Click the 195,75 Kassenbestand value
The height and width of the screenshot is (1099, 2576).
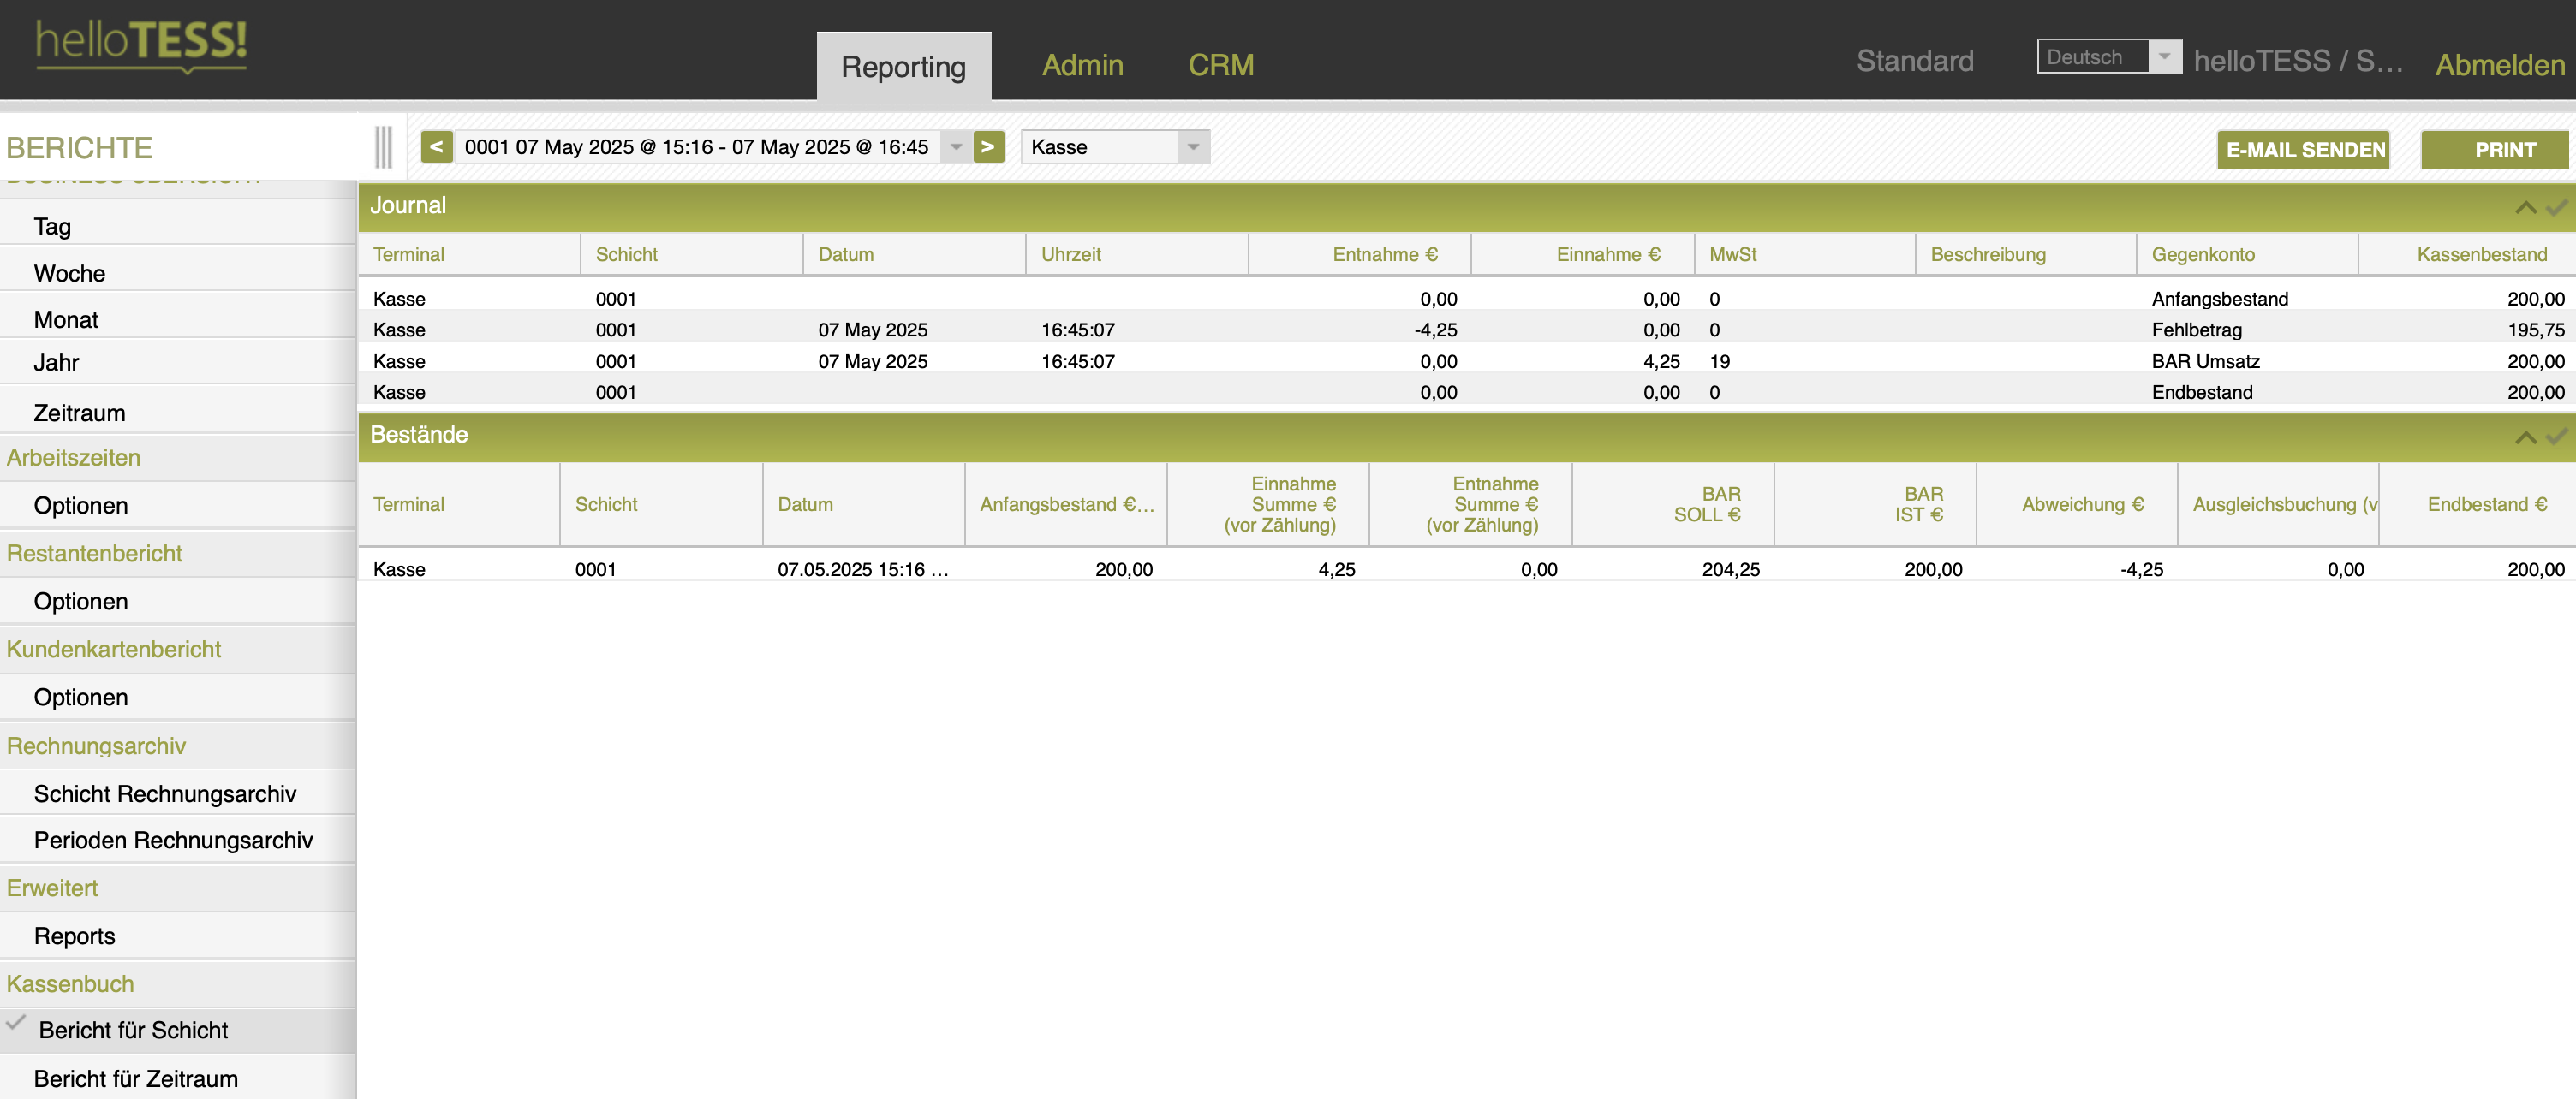[2535, 330]
